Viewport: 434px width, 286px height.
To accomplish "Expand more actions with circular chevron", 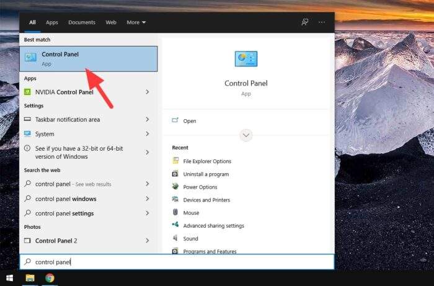I will coord(246,135).
